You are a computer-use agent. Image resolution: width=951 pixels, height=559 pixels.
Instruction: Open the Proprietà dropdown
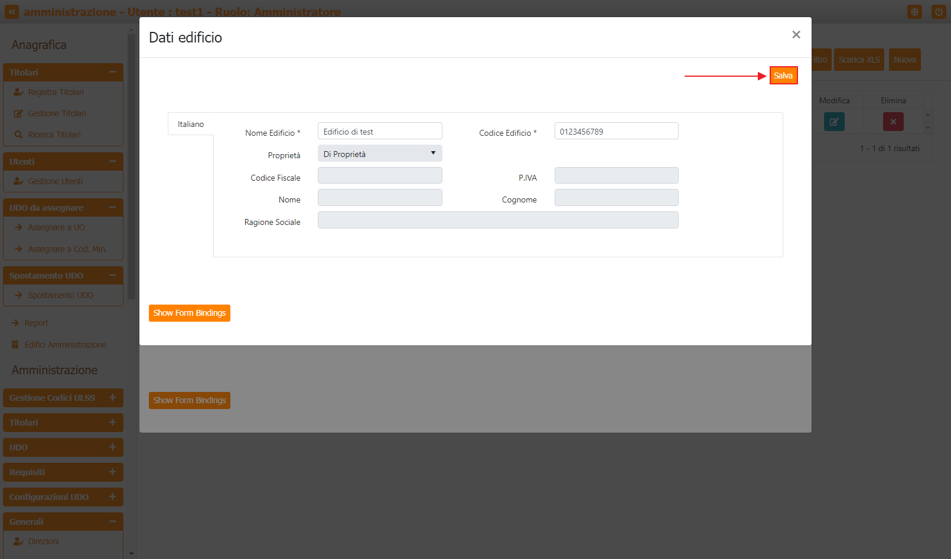pos(380,153)
